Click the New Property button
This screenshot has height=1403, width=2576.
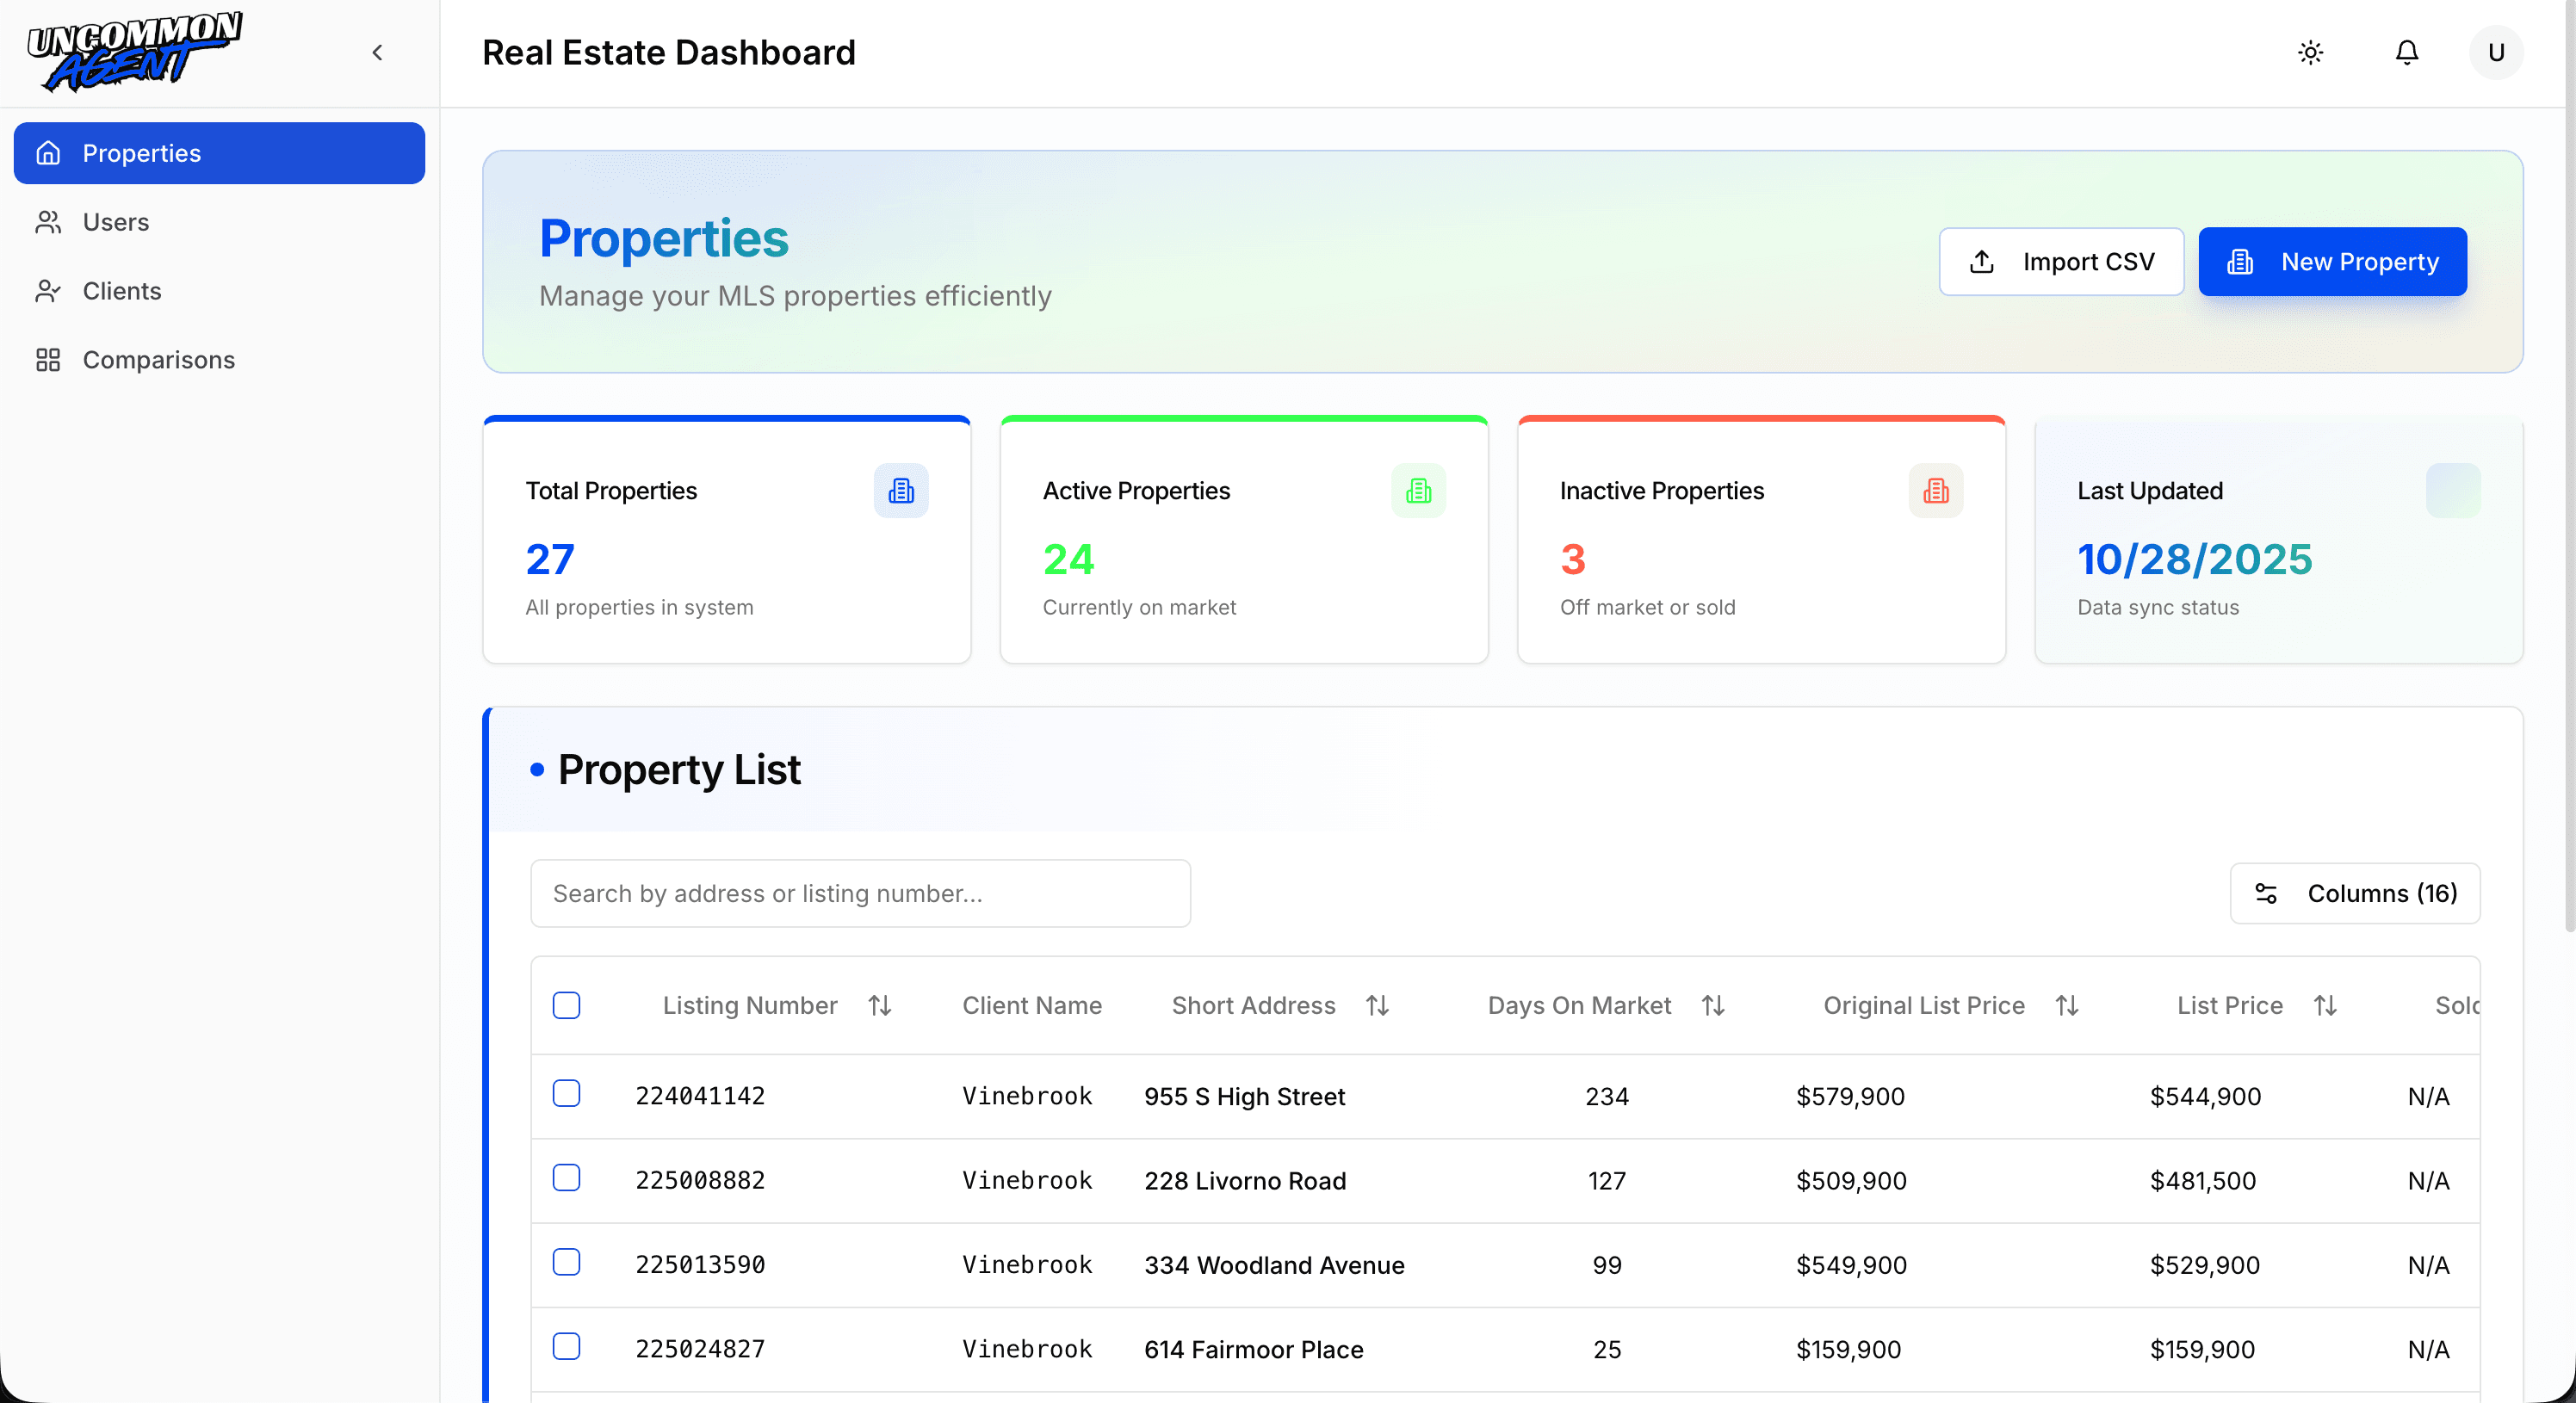point(2333,261)
